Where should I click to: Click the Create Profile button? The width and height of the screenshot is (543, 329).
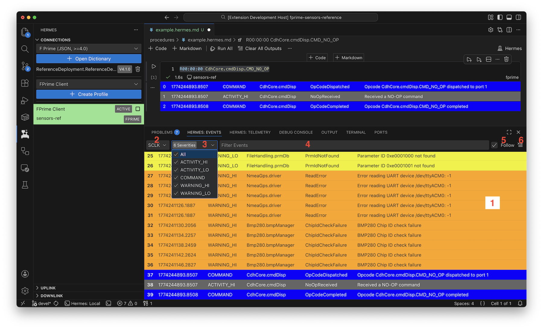click(x=89, y=94)
